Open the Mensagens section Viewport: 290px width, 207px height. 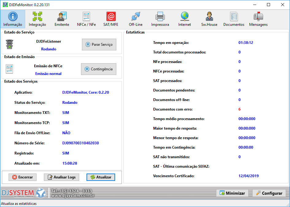(x=258, y=19)
